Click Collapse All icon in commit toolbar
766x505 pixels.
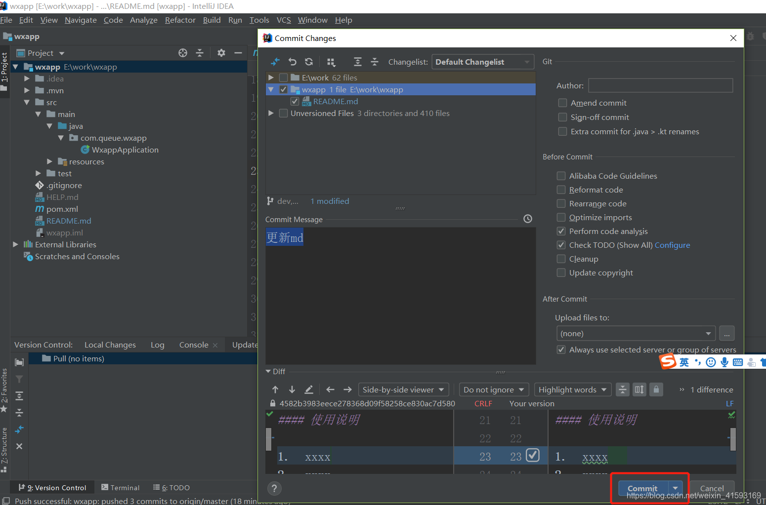click(x=375, y=62)
